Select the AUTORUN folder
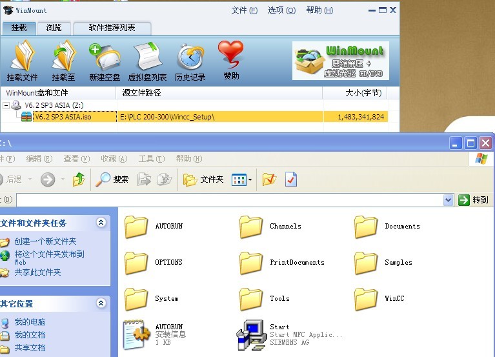This screenshot has width=495, height=357. pyautogui.click(x=154, y=227)
